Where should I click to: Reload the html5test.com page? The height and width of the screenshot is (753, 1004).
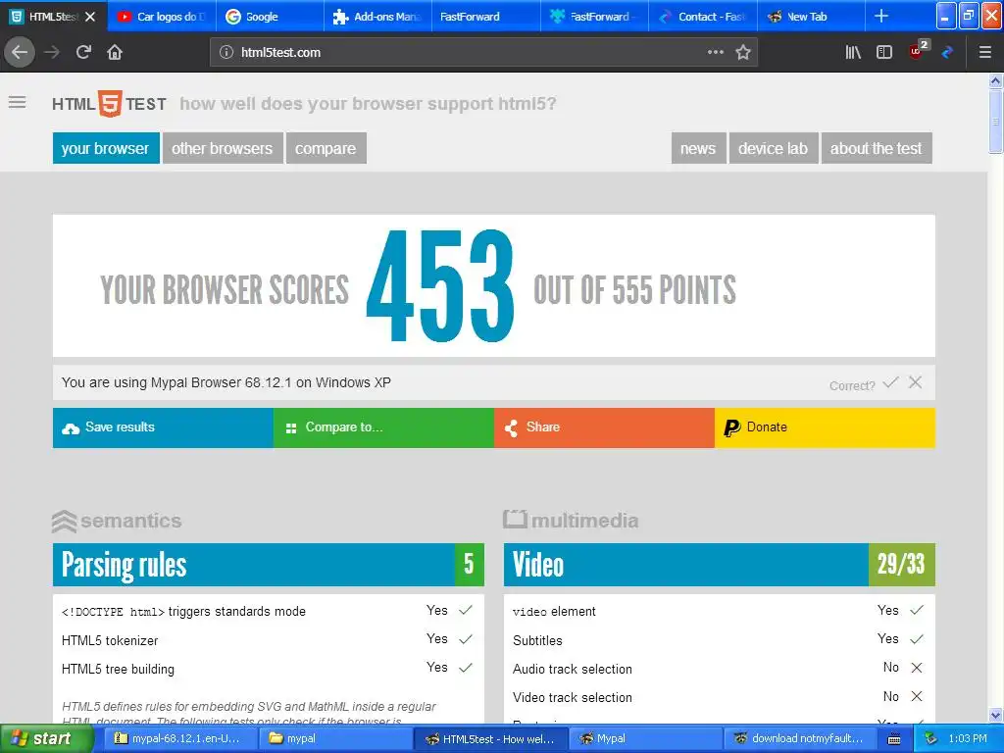point(84,52)
